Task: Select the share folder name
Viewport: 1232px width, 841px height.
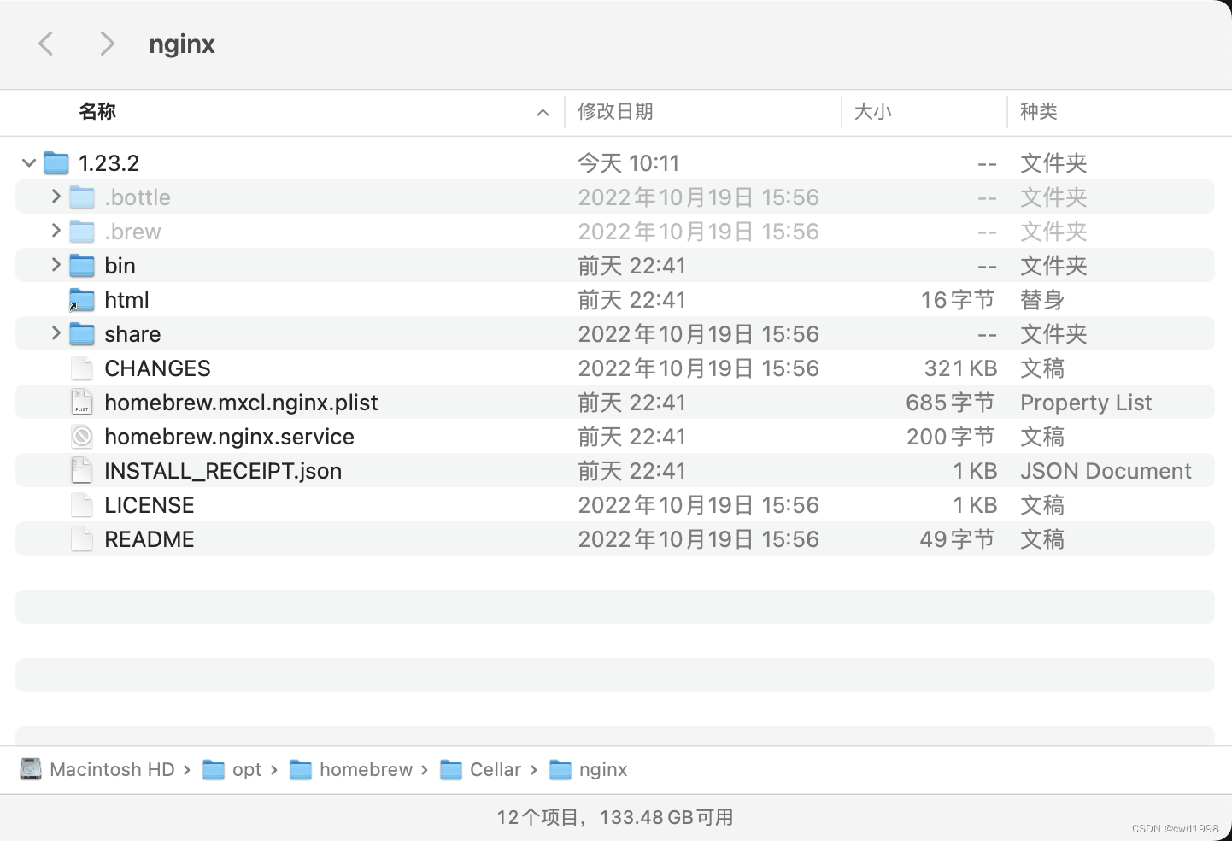Action: (x=132, y=333)
